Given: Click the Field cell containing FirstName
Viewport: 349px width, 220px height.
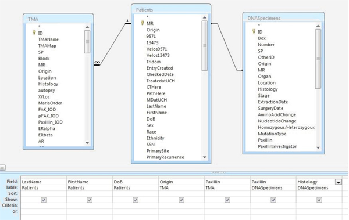Looking at the screenshot, I should [x=89, y=182].
